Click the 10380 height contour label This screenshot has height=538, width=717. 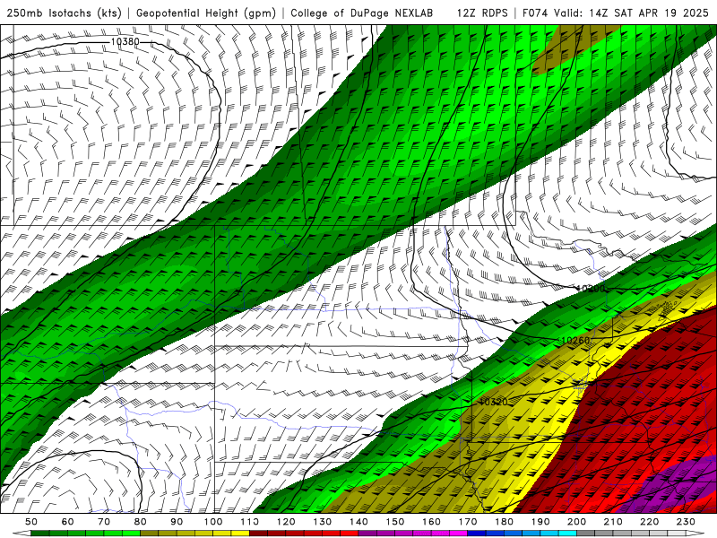(x=125, y=41)
